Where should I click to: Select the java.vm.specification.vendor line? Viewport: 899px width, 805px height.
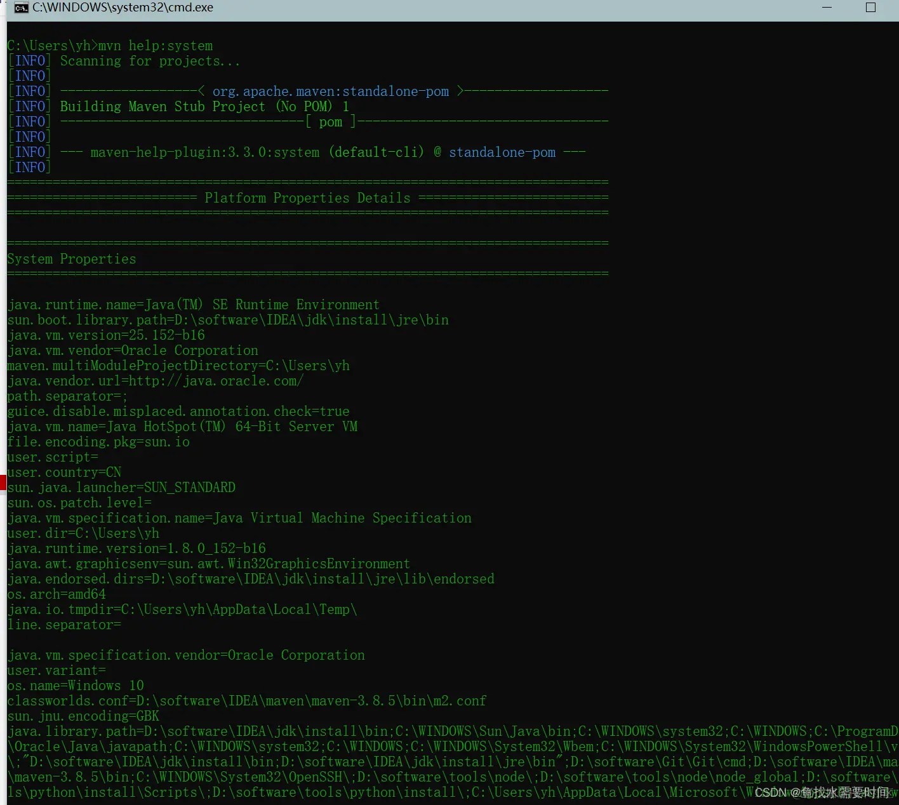tap(186, 655)
